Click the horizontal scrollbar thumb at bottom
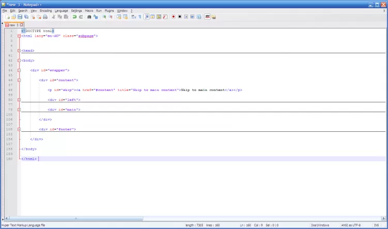The image size is (388, 229). pos(75,218)
